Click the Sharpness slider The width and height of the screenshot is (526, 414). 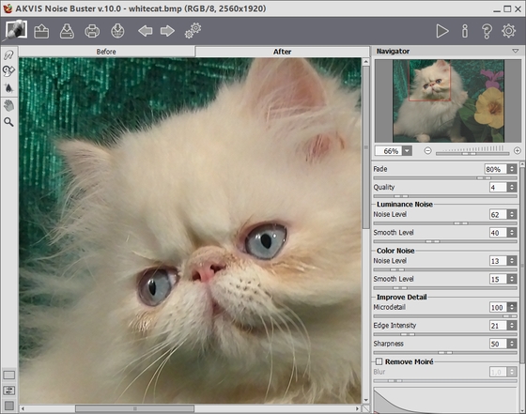coord(445,353)
